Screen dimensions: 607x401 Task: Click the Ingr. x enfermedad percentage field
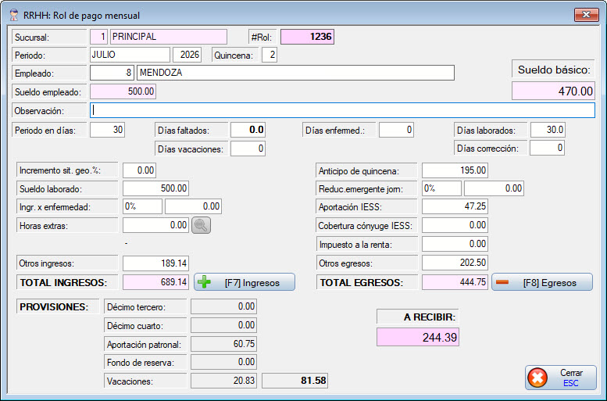coord(142,206)
